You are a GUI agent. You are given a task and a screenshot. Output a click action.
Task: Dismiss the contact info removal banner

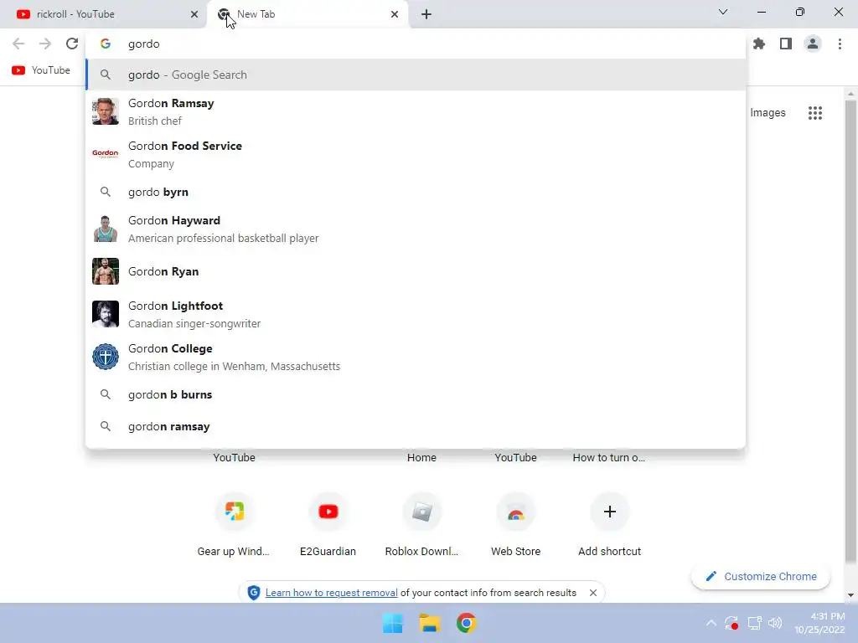click(x=592, y=593)
